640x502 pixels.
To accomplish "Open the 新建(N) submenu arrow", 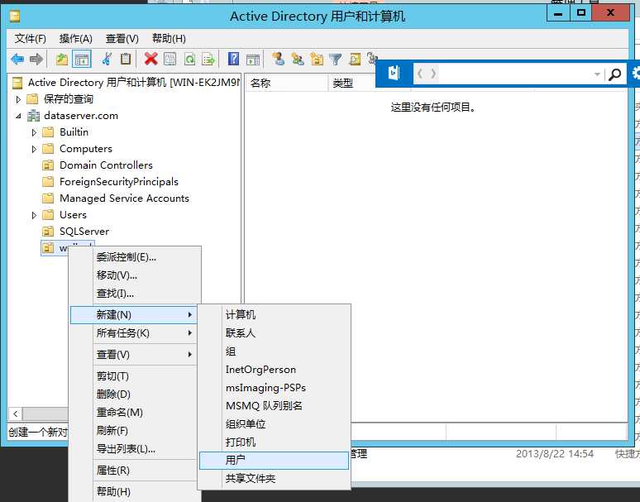I will point(190,314).
